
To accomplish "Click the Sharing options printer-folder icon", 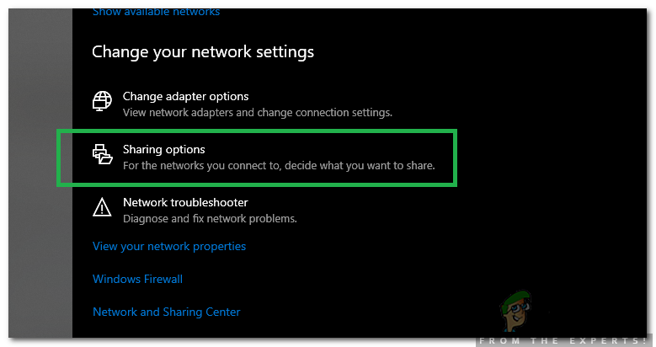I will pos(102,156).
